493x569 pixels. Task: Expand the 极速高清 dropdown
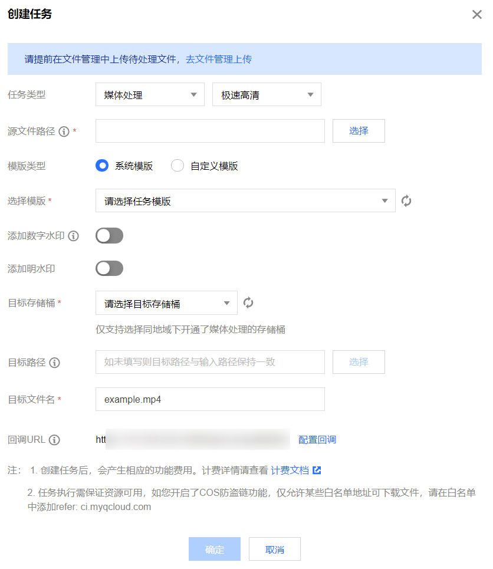pos(267,95)
